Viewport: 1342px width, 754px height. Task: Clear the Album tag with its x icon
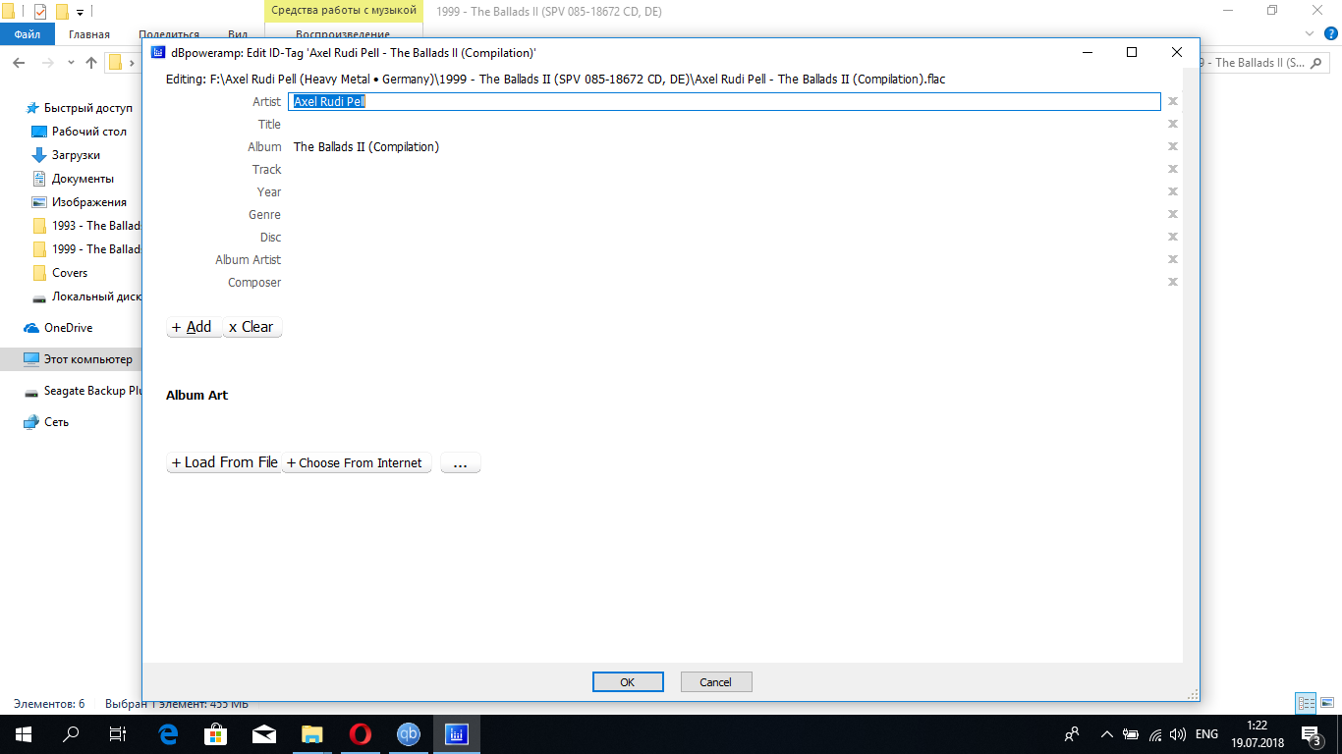tap(1172, 146)
